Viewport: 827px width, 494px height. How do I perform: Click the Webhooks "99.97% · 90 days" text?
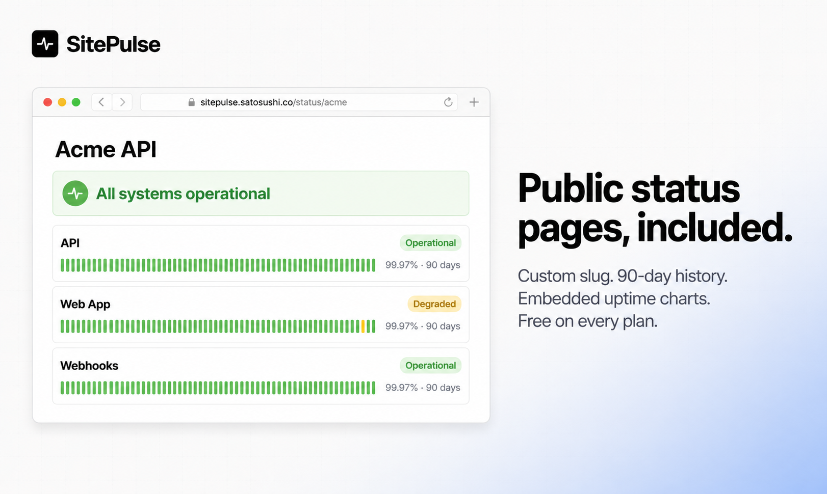pyautogui.click(x=423, y=388)
